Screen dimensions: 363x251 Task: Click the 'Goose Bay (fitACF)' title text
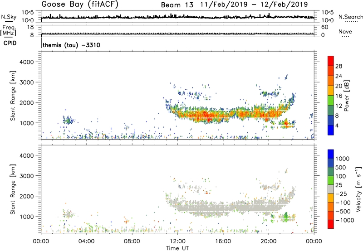click(80, 5)
